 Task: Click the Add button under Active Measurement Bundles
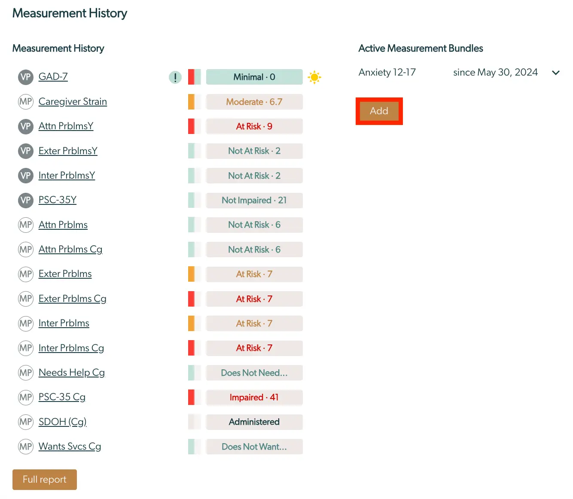(379, 111)
